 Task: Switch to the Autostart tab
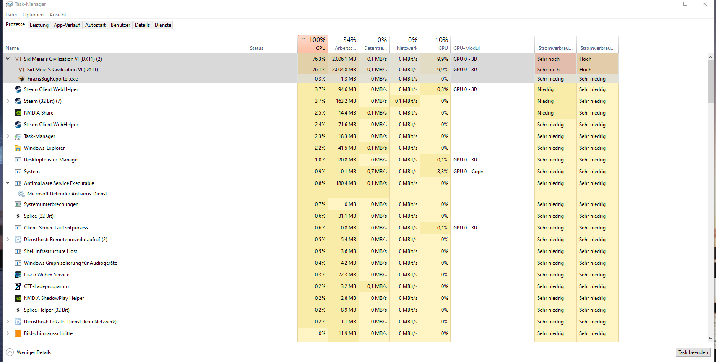[95, 25]
